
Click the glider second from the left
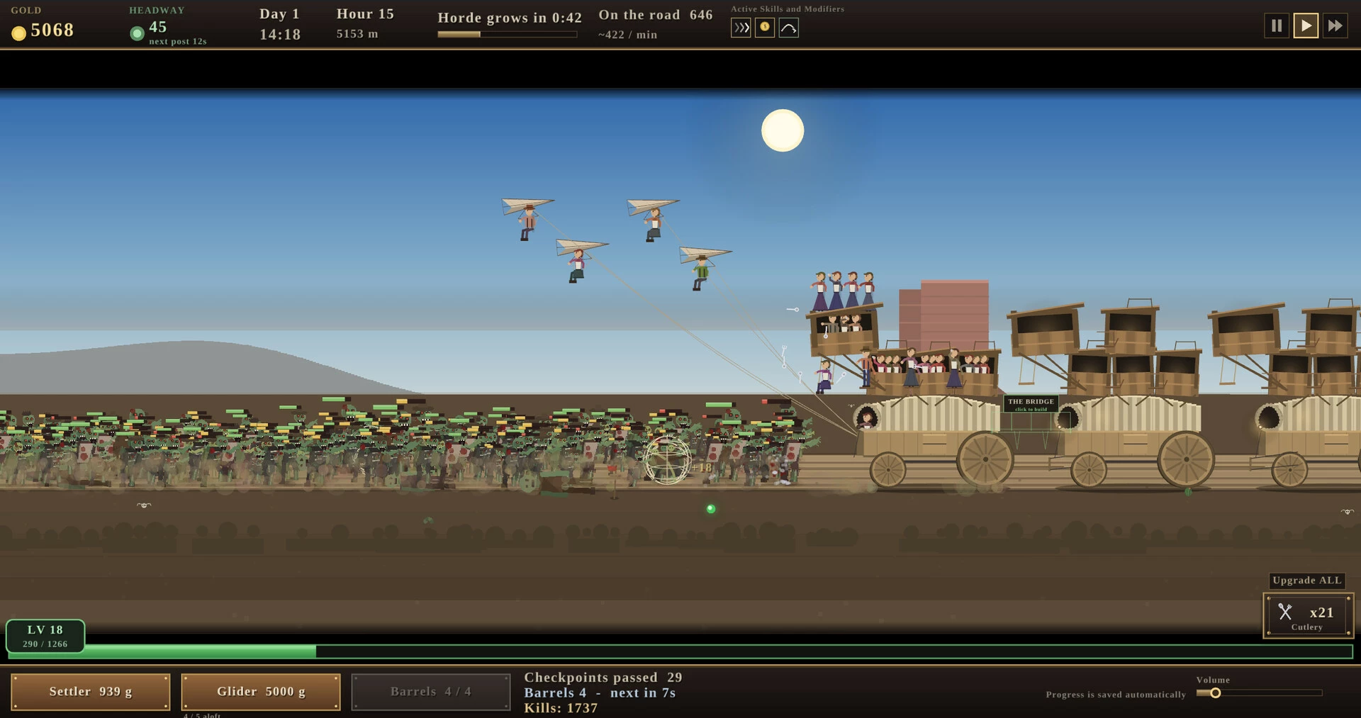pos(581,259)
